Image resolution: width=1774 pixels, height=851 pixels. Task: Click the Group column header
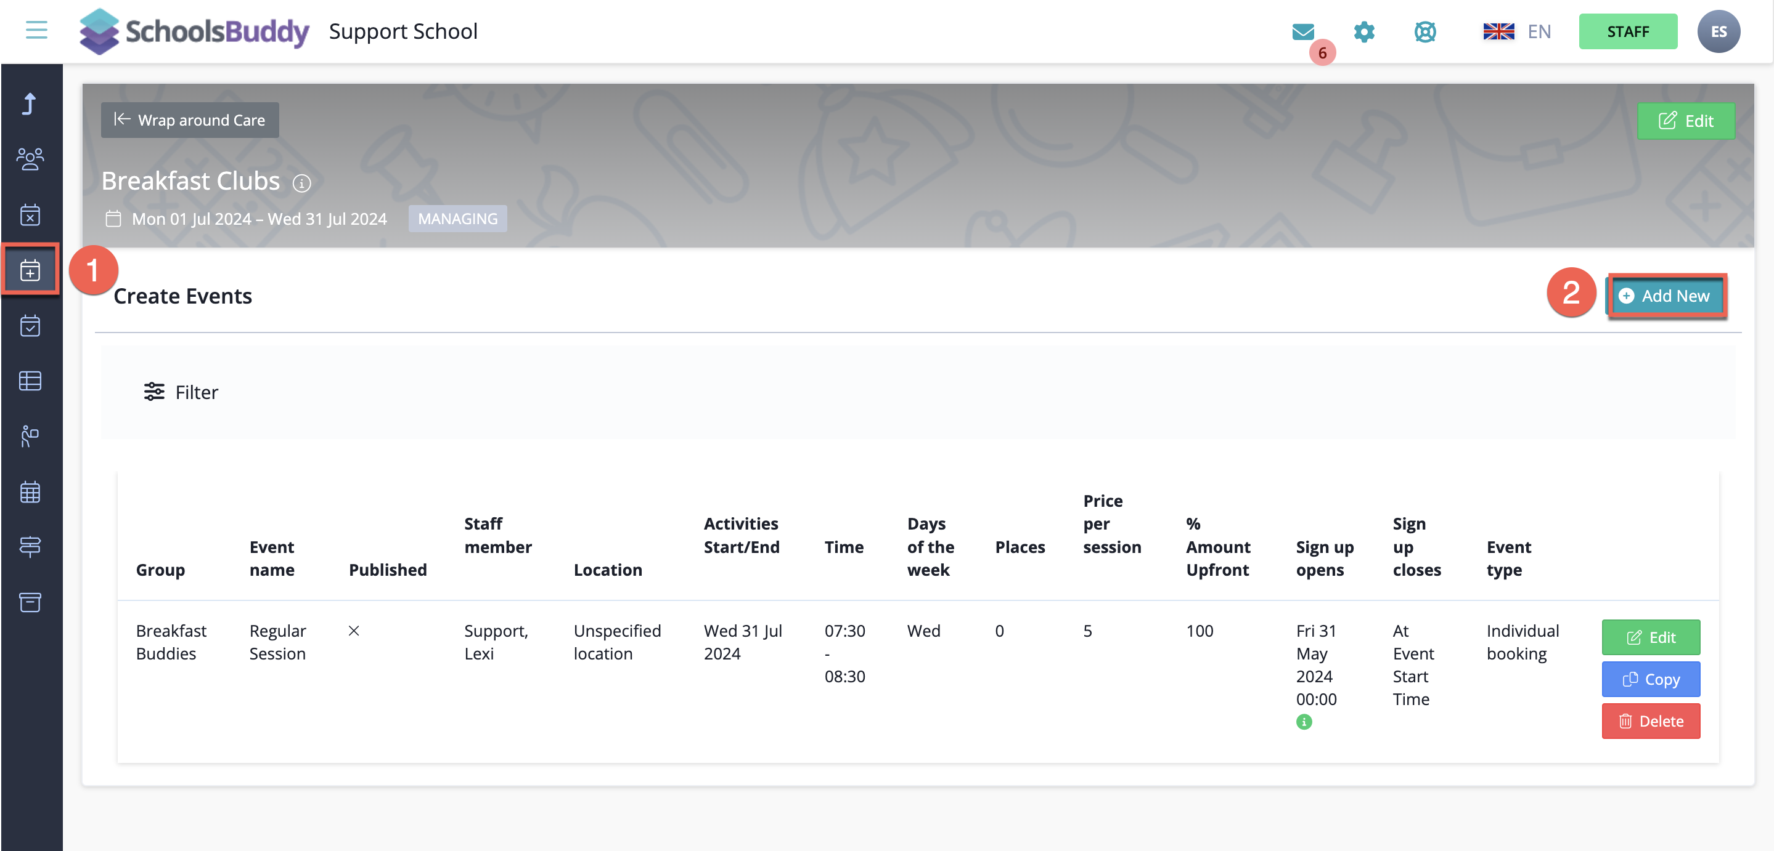click(160, 570)
